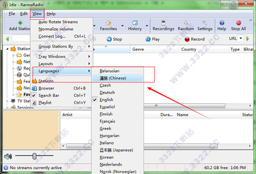
Task: Expand the Group Stations By submenu
Action: point(55,46)
